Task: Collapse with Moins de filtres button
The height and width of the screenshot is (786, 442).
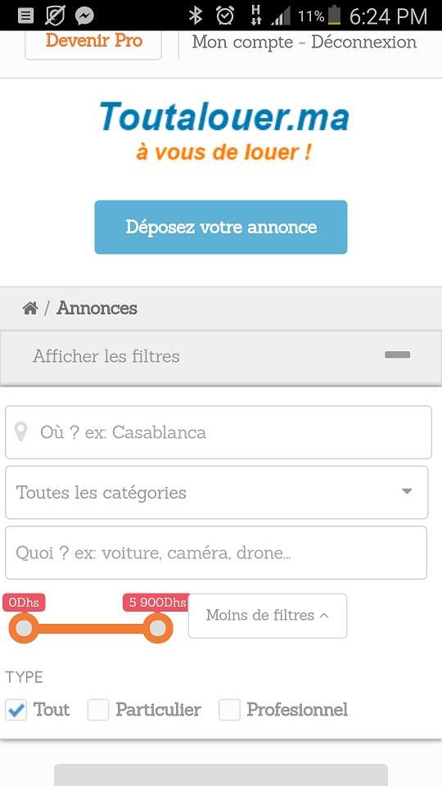Action: pyautogui.click(x=268, y=616)
